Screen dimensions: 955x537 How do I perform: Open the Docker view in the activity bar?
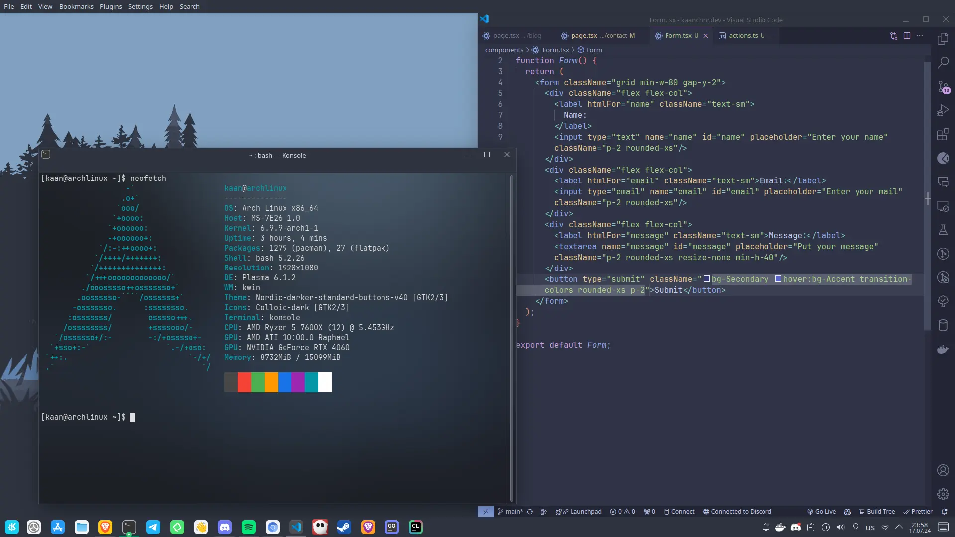(x=943, y=349)
